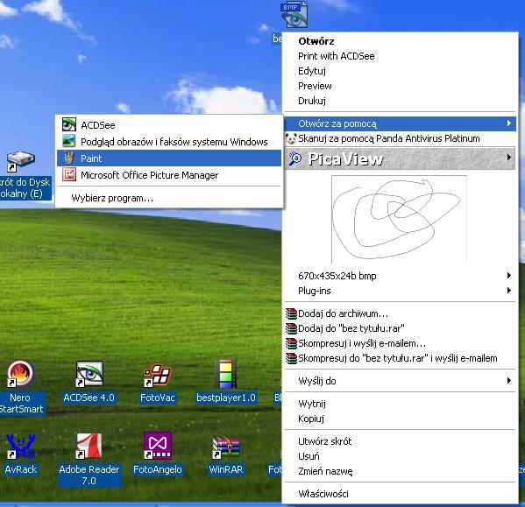Select Print with ACDSee
Viewport: 525px width, 507px height.
(400, 56)
